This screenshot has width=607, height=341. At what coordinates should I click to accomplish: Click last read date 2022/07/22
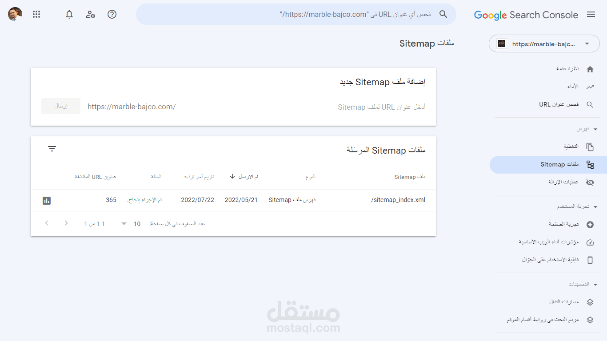(197, 200)
